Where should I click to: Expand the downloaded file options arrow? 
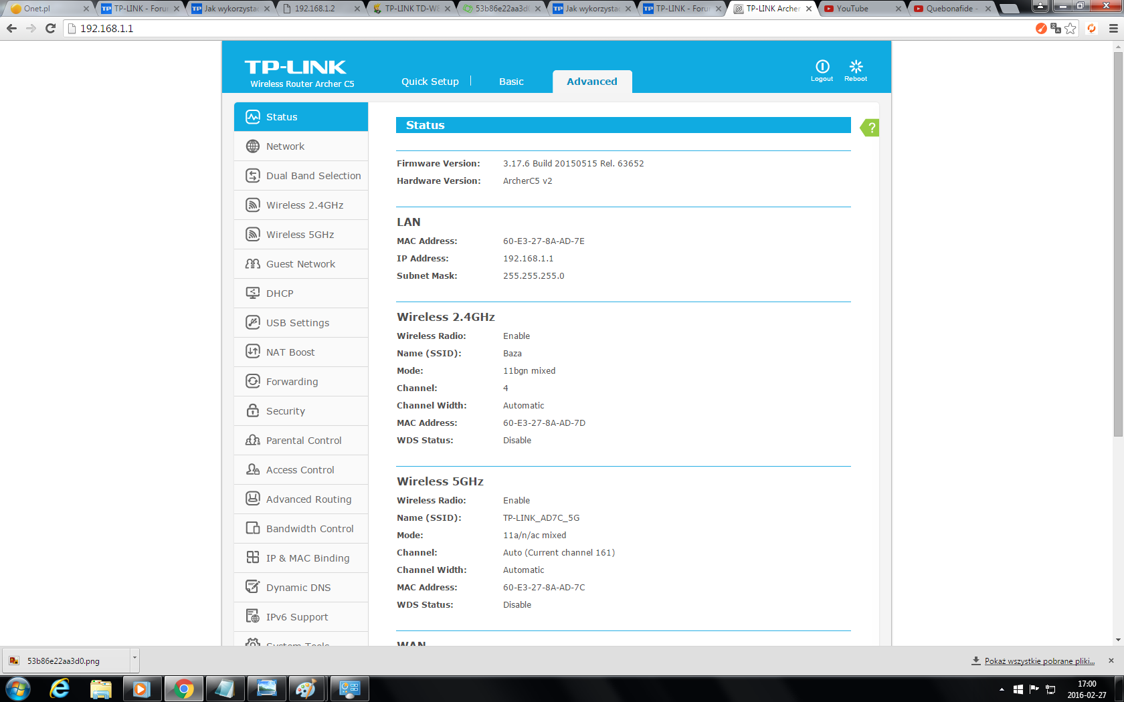click(134, 658)
